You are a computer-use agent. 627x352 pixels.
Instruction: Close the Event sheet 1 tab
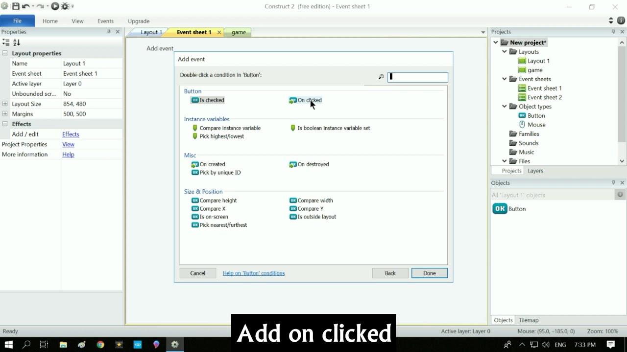click(x=219, y=32)
